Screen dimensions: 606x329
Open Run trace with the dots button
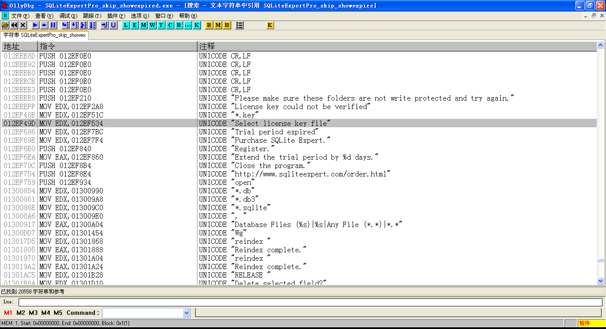coord(188,25)
